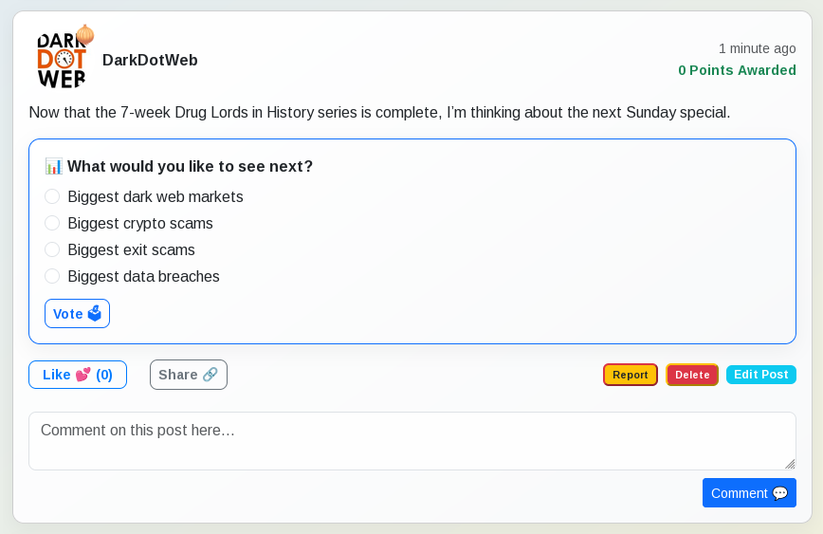Click the onion icon on the avatar

(x=85, y=34)
